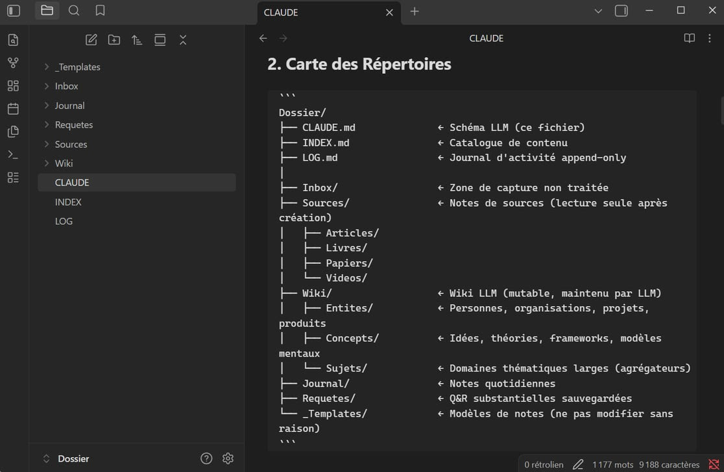The width and height of the screenshot is (724, 472).
Task: Insert template icon in ribbon
Action: click(14, 132)
